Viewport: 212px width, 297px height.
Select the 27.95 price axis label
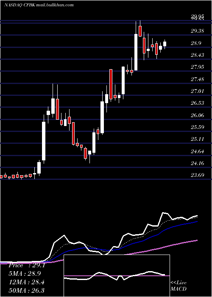pyautogui.click(x=197, y=67)
